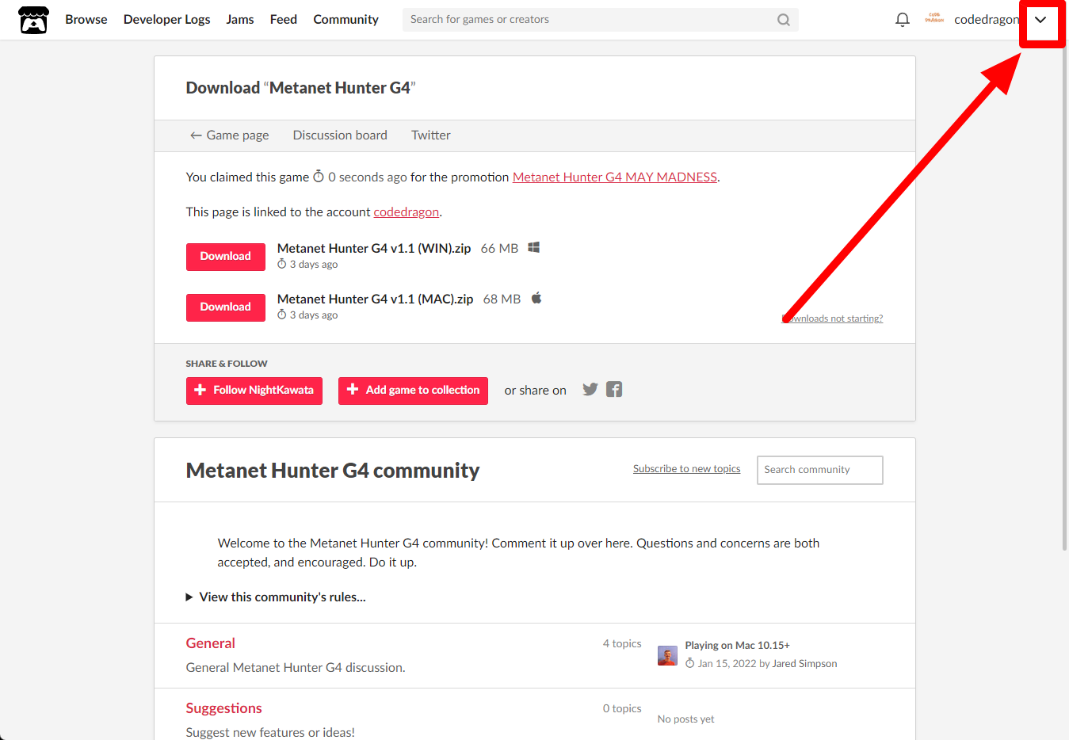Share on Twitter bird icon
This screenshot has width=1069, height=740.
tap(590, 389)
